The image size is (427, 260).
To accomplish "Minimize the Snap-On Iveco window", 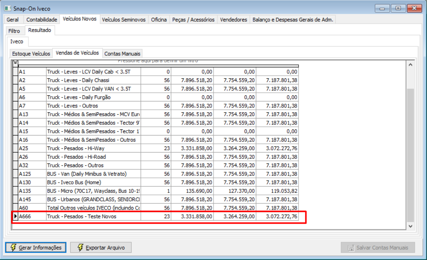I will (382, 8).
